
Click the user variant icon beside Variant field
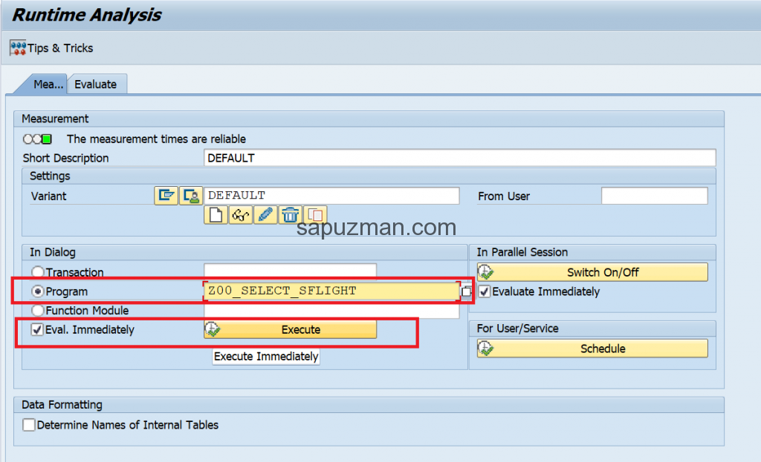coord(190,195)
